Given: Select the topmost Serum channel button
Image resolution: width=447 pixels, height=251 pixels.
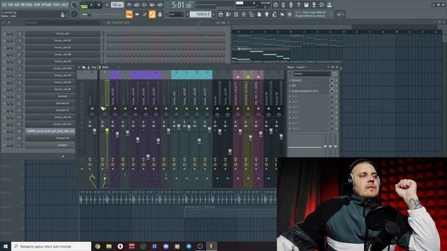Looking at the screenshot, I should [62, 33].
